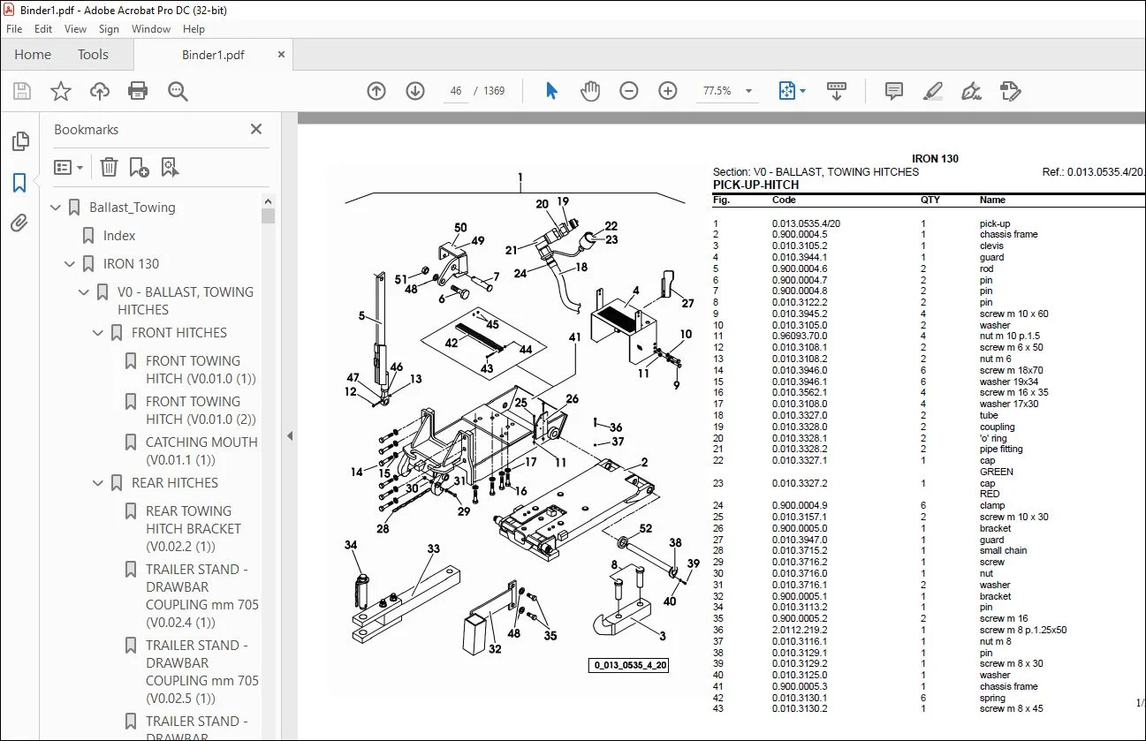The image size is (1146, 741).
Task: Open the drawbar coupling (V0.02.4 (1)) bookmark
Action: coord(202,596)
